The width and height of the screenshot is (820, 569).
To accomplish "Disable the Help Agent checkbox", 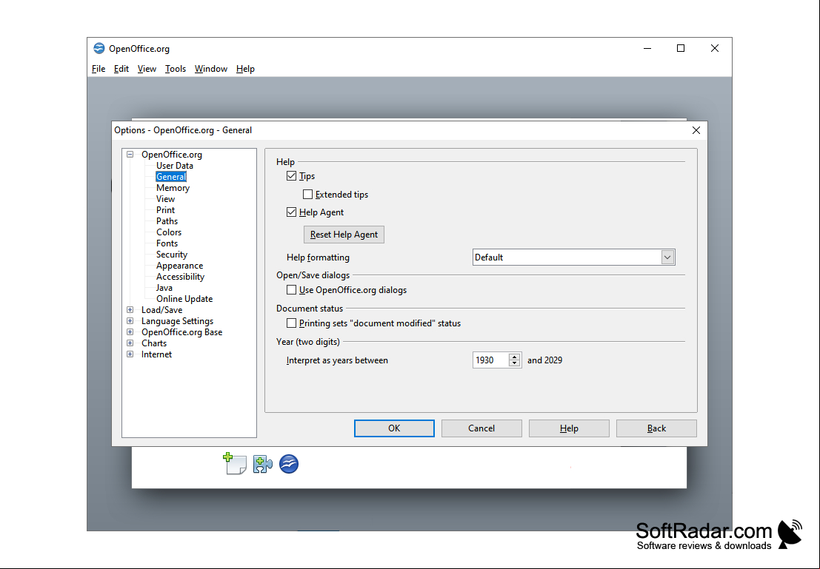I will 291,212.
